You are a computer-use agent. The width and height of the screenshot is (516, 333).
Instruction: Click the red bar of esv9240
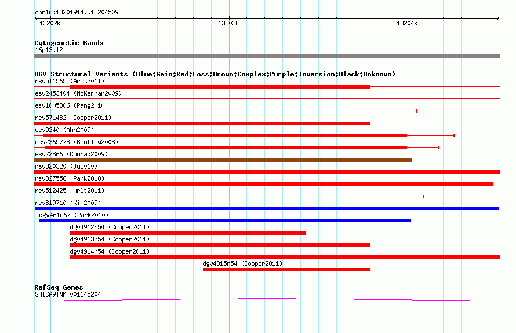[225, 136]
